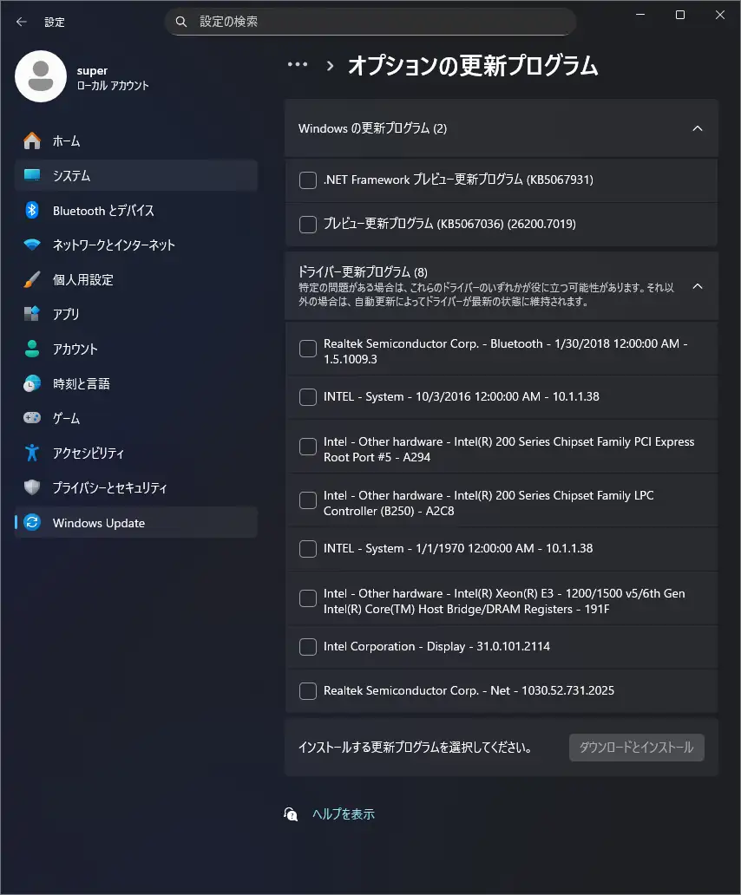Viewport: 741px width, 895px height.
Task: Enable Intel Corporation Display driver checkbox
Action: [x=308, y=647]
